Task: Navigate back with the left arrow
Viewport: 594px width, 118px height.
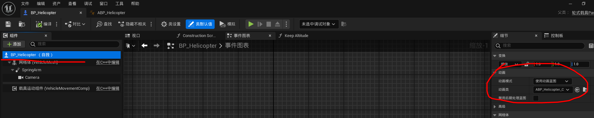Action: coord(145,46)
